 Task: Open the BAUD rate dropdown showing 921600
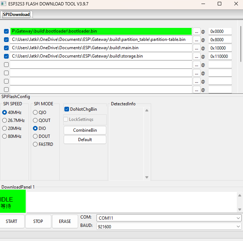tap(169, 227)
